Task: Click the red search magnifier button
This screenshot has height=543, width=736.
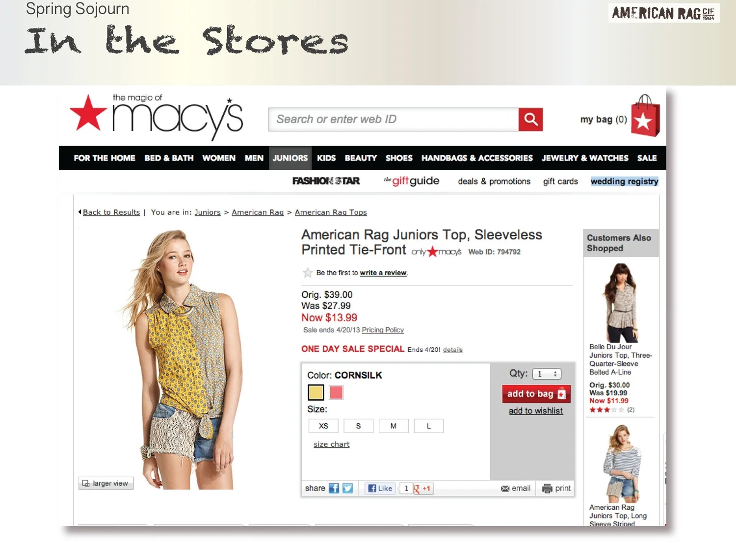Action: coord(530,119)
